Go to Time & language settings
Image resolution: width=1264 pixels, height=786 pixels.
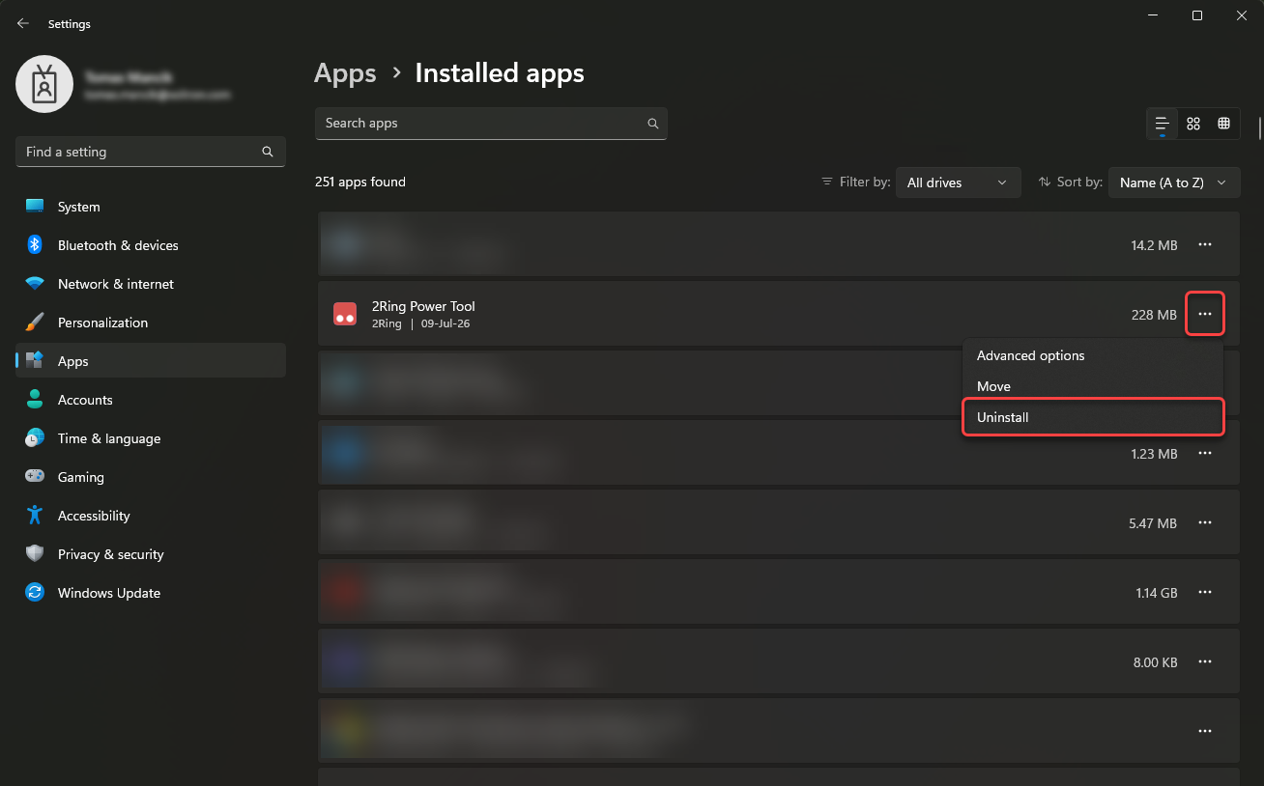151,438
